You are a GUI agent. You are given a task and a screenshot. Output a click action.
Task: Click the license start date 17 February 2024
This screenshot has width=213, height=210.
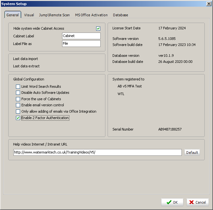pyautogui.click(x=172, y=28)
